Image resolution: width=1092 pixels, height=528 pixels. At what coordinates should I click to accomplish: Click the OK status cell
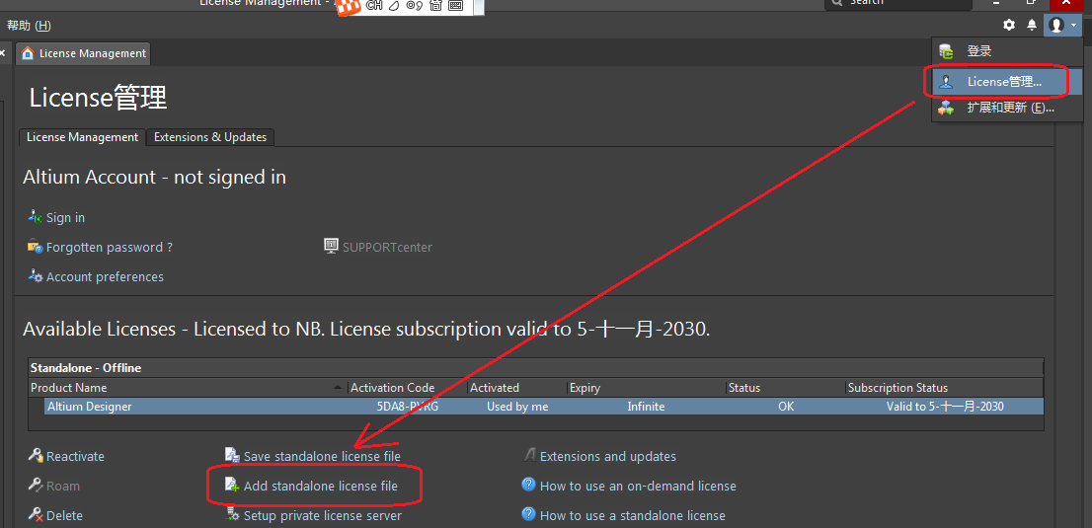click(x=786, y=406)
